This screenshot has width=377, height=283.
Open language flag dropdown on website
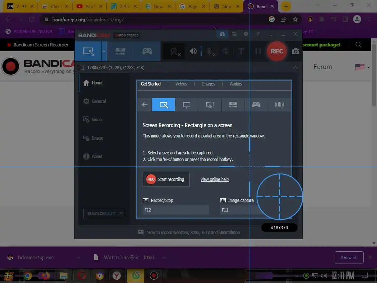click(362, 67)
